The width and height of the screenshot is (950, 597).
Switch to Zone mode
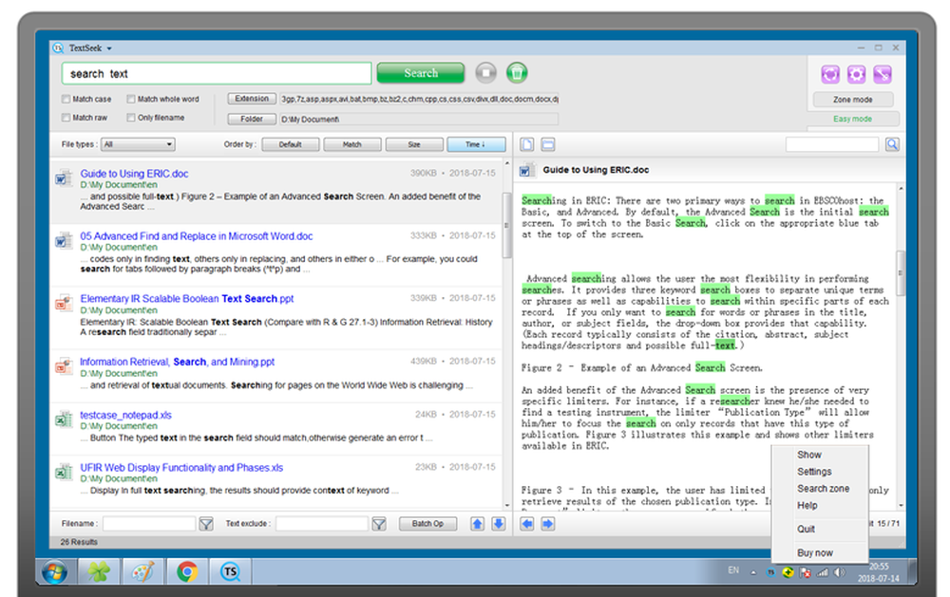[x=852, y=100]
